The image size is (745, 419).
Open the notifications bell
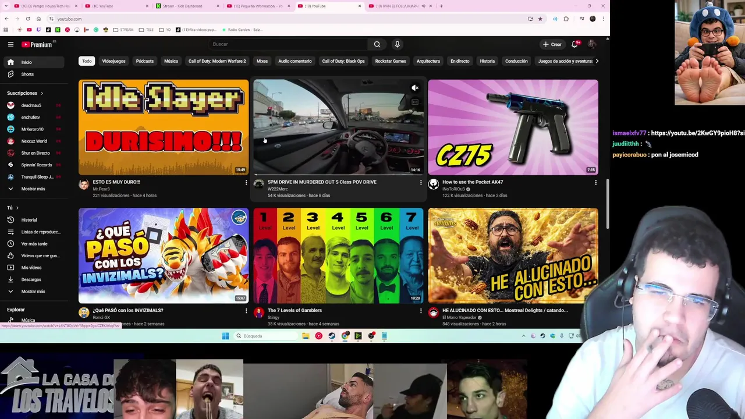[574, 44]
